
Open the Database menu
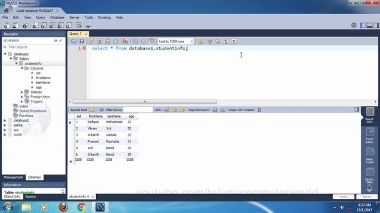point(57,17)
